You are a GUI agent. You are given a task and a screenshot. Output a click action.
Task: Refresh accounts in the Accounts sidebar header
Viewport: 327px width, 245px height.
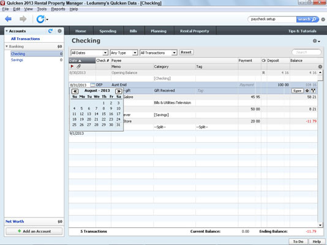coord(50,31)
